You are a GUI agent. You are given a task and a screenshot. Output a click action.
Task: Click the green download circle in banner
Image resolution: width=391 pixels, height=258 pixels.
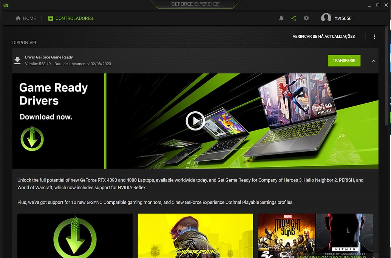32,139
